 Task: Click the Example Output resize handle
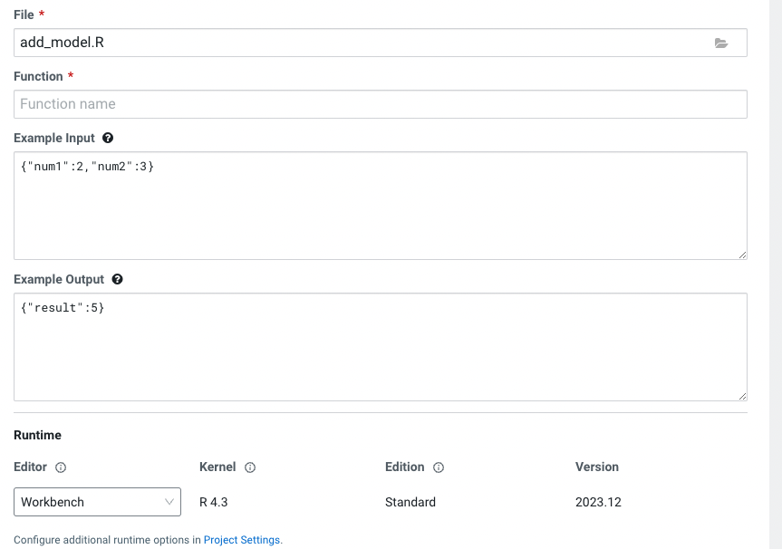(742, 396)
